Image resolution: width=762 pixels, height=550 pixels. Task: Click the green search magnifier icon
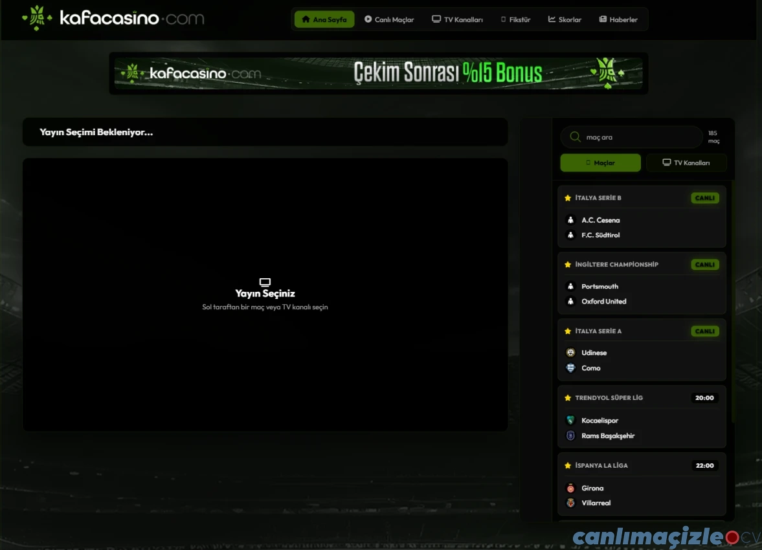[x=575, y=137]
